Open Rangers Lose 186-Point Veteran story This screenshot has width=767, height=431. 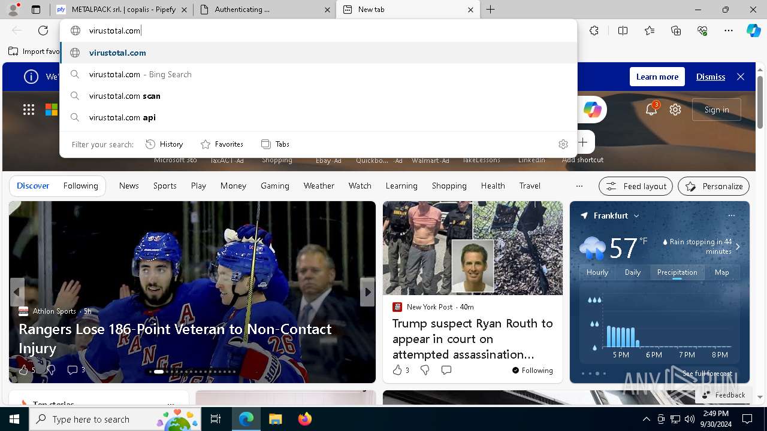[175, 338]
